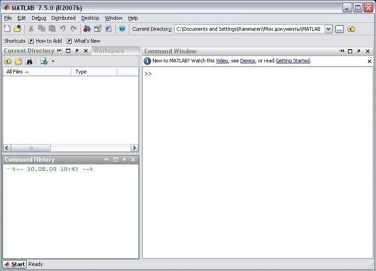Click in the Command Window prompt area

click(258, 163)
